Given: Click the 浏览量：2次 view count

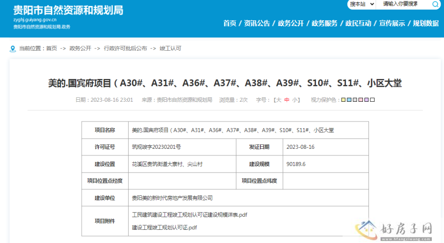Looking at the screenshot, I should [x=233, y=100].
